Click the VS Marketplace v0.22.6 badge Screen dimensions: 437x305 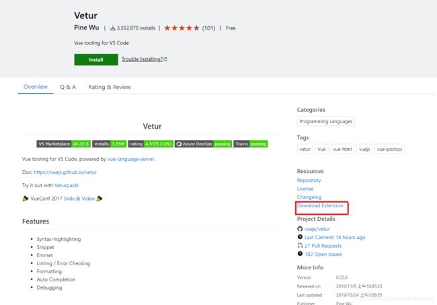(x=64, y=144)
